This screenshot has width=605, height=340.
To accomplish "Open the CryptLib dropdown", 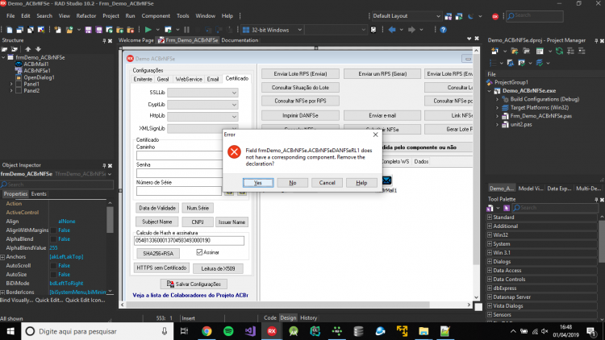I will [234, 105].
